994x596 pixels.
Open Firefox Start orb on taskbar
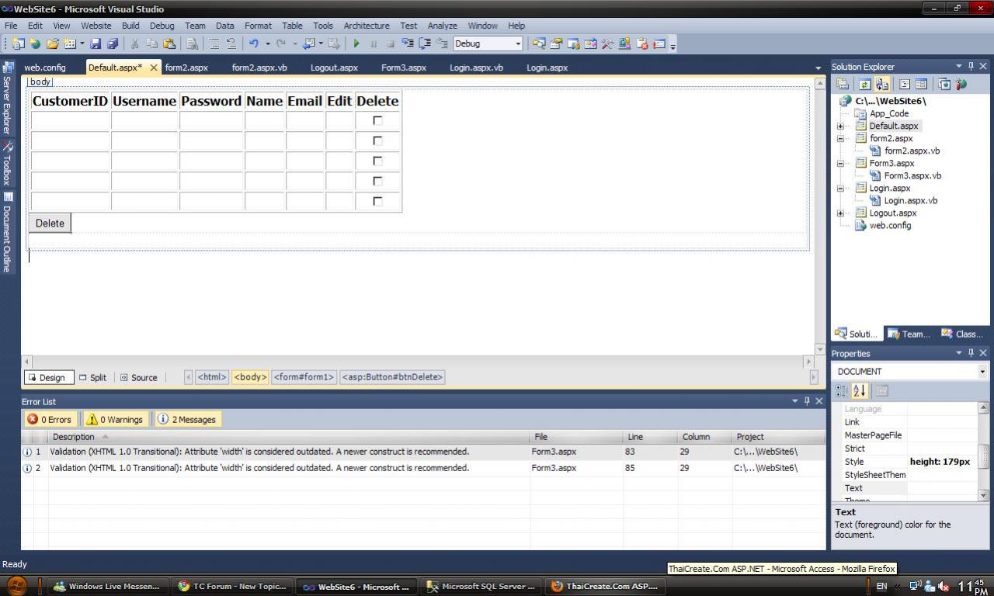pyautogui.click(x=16, y=586)
